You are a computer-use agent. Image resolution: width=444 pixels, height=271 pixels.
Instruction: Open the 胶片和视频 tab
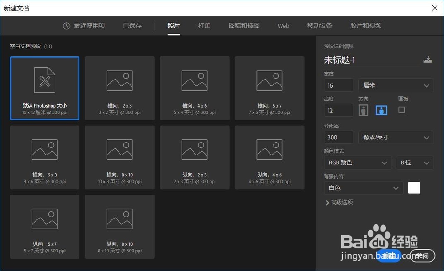click(x=365, y=26)
